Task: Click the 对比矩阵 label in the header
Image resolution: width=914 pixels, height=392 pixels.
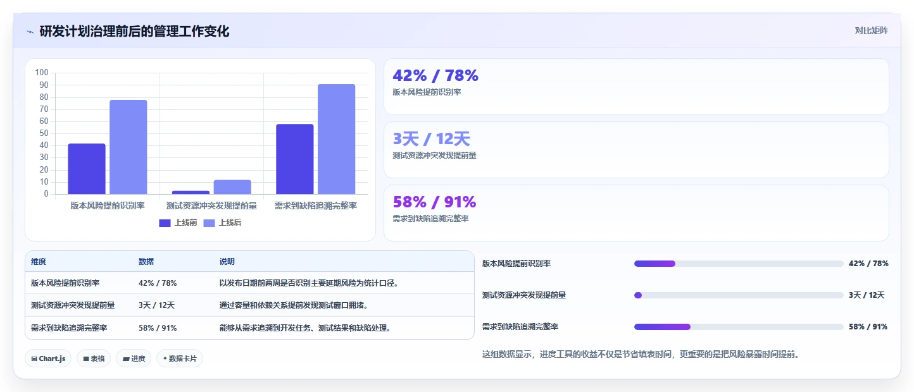Action: [x=871, y=30]
